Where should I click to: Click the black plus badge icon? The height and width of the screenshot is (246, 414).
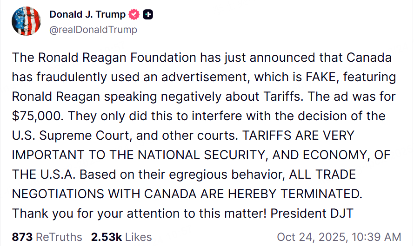pyautogui.click(x=148, y=15)
